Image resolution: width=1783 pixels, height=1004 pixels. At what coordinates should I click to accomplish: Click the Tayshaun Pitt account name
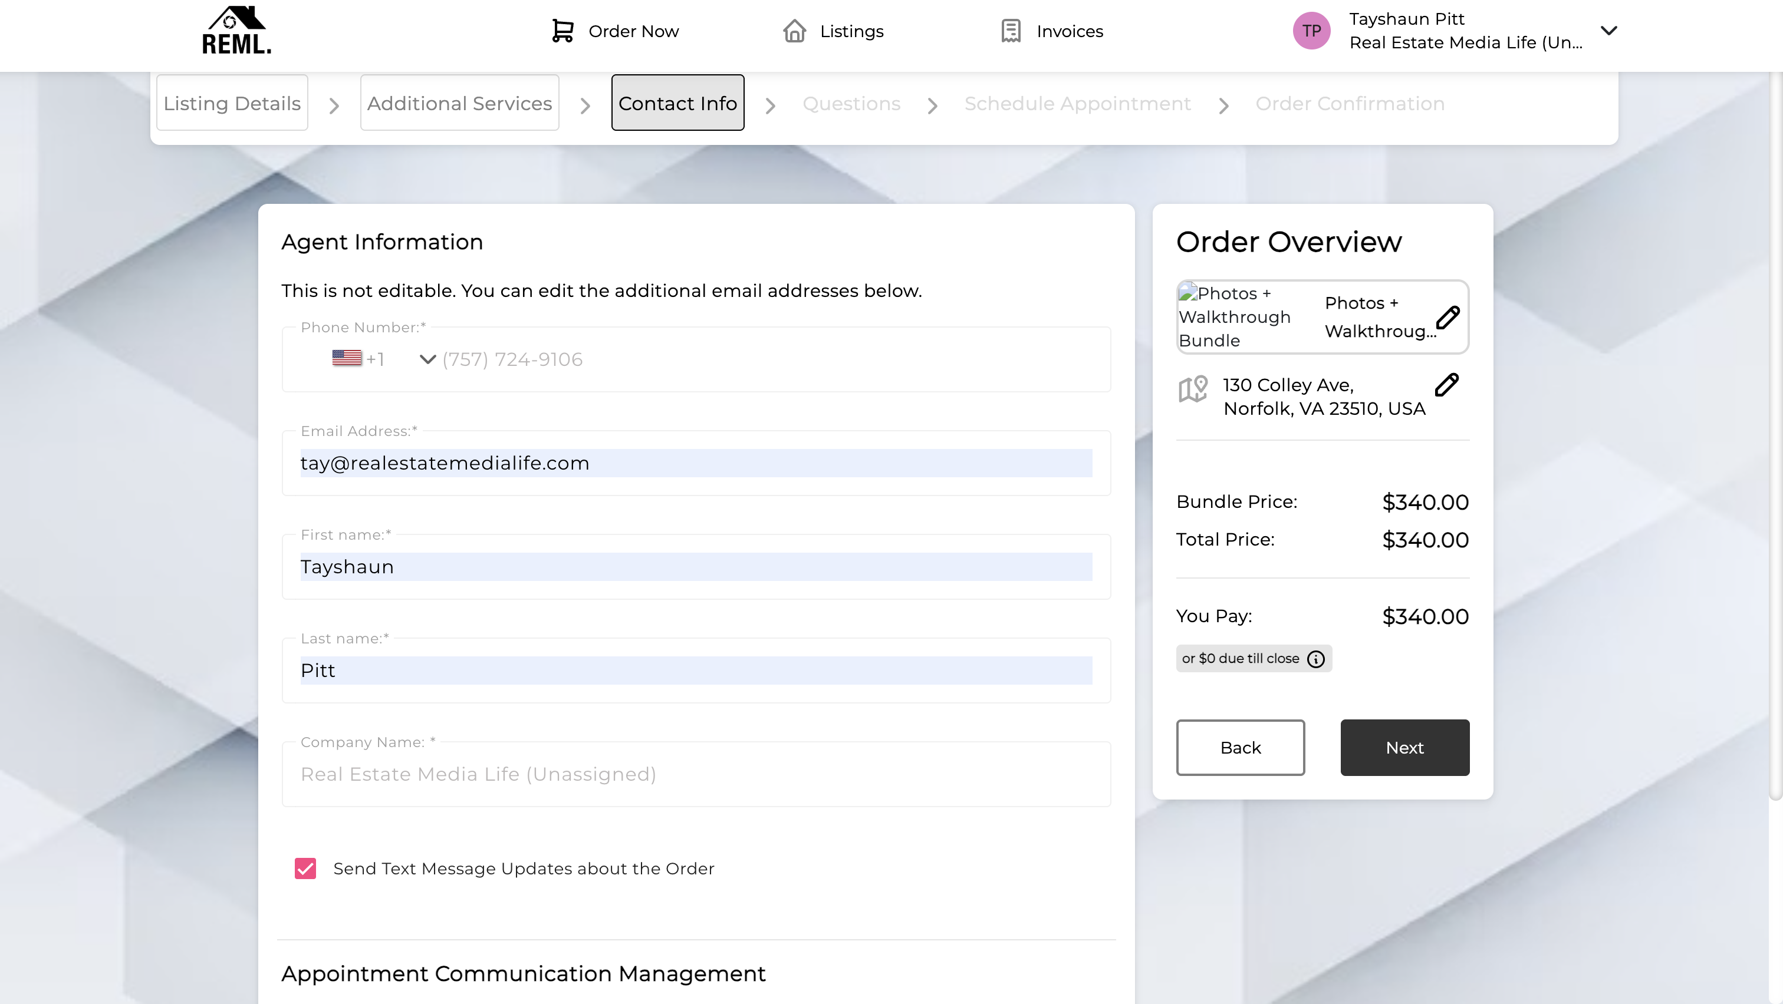[x=1406, y=19]
